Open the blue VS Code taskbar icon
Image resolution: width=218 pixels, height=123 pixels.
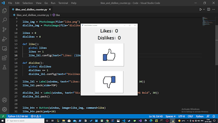point(124,121)
